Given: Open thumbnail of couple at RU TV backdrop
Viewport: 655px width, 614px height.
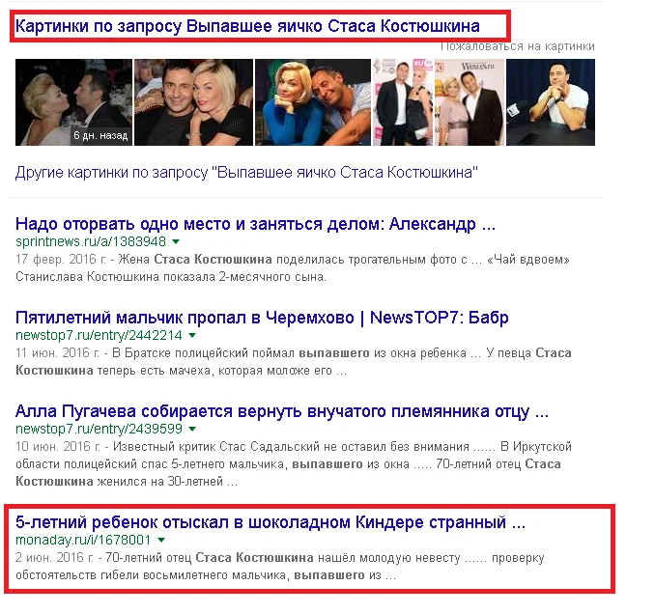Looking at the screenshot, I should [403, 102].
